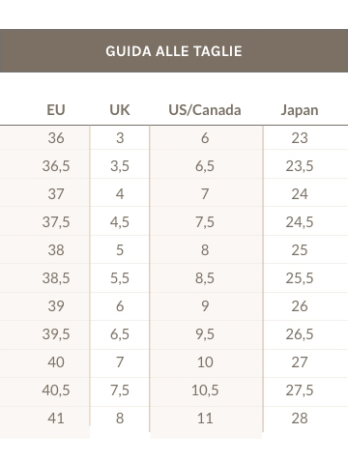Image resolution: width=348 pixels, height=462 pixels.
Task: Select US/Canada size 11 cell
Action: tap(205, 419)
